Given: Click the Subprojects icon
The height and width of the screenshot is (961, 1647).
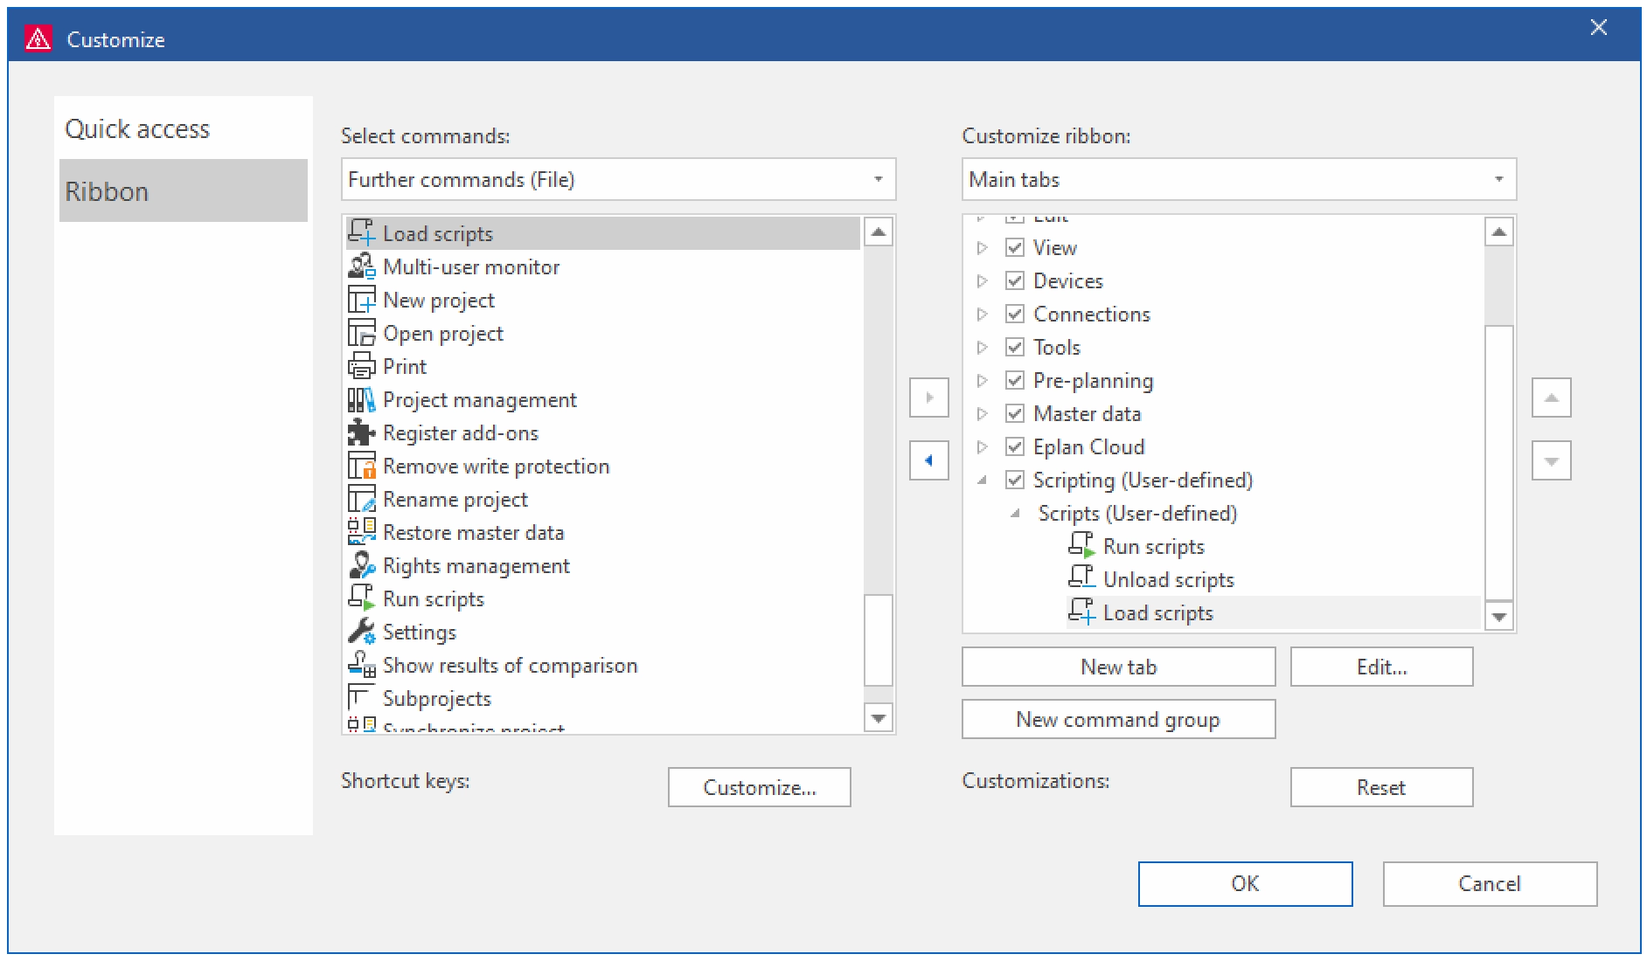Looking at the screenshot, I should [361, 697].
